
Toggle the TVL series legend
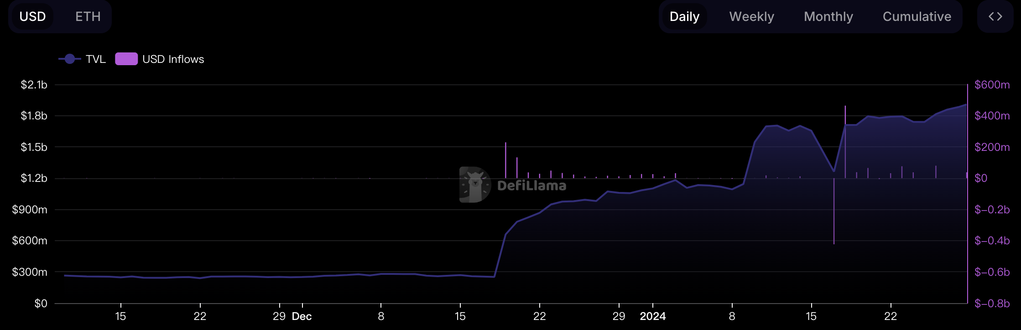coord(82,59)
